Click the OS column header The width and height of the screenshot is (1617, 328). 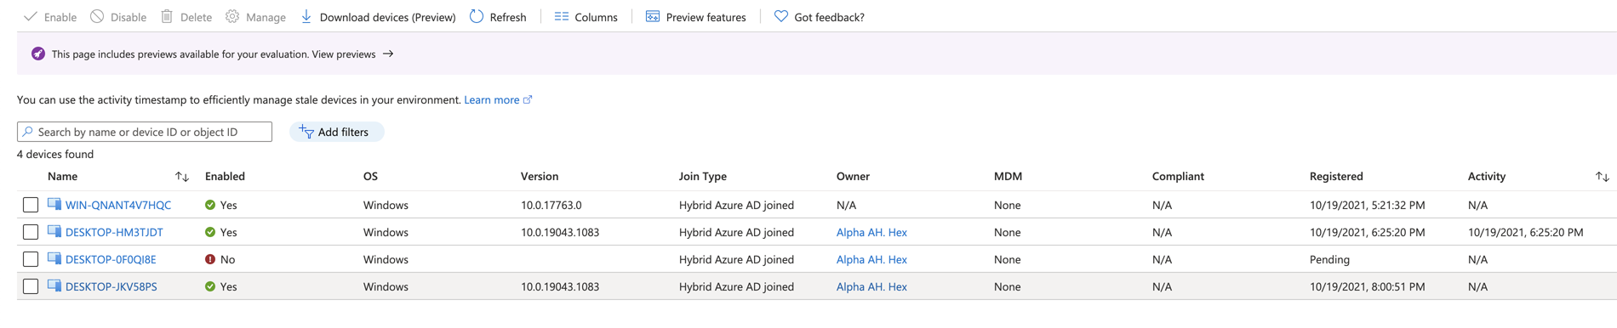coord(370,177)
